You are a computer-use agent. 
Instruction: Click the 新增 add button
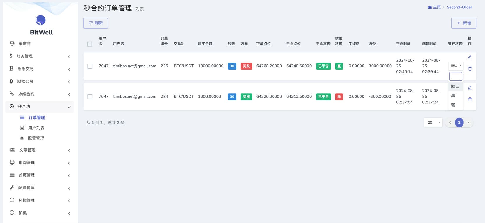(x=463, y=23)
